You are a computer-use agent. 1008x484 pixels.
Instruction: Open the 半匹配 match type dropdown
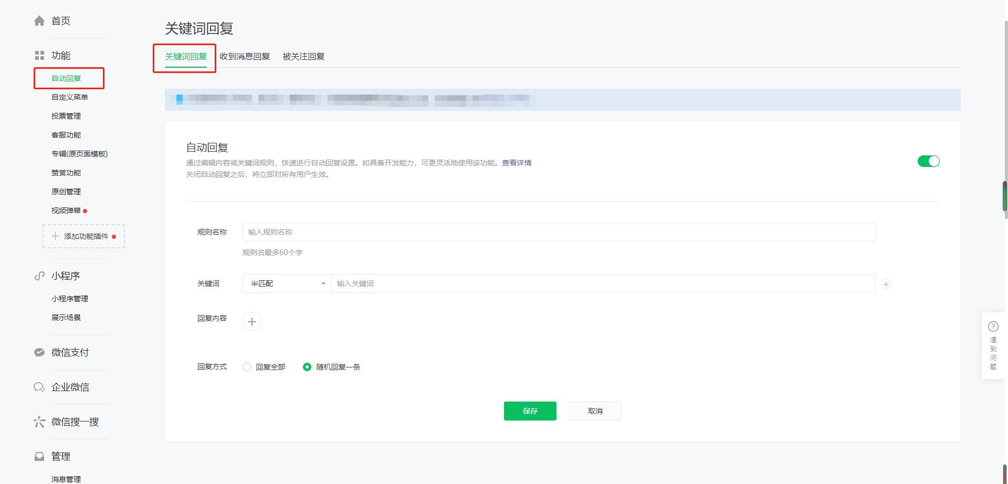(x=286, y=283)
